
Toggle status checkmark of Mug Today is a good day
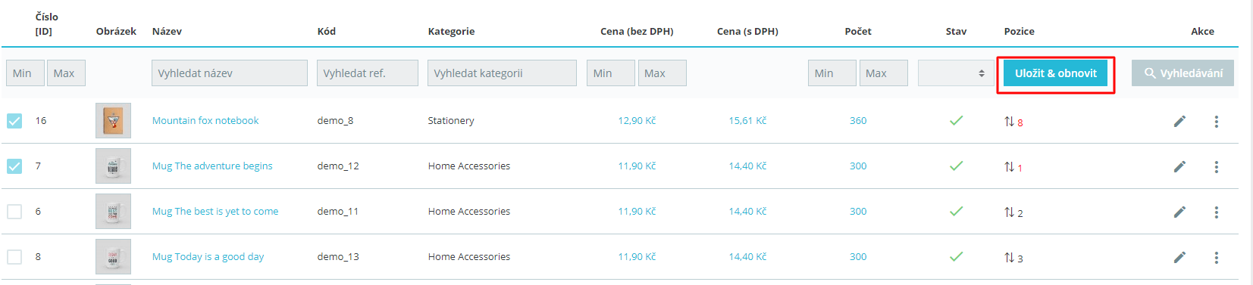pyautogui.click(x=957, y=256)
